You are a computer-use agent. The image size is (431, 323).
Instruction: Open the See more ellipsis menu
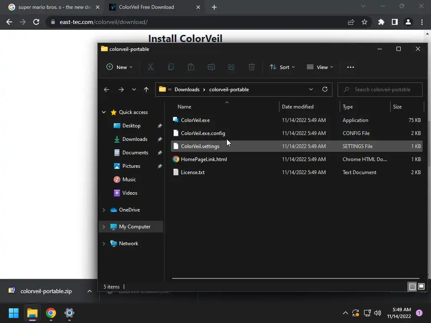coord(351,67)
